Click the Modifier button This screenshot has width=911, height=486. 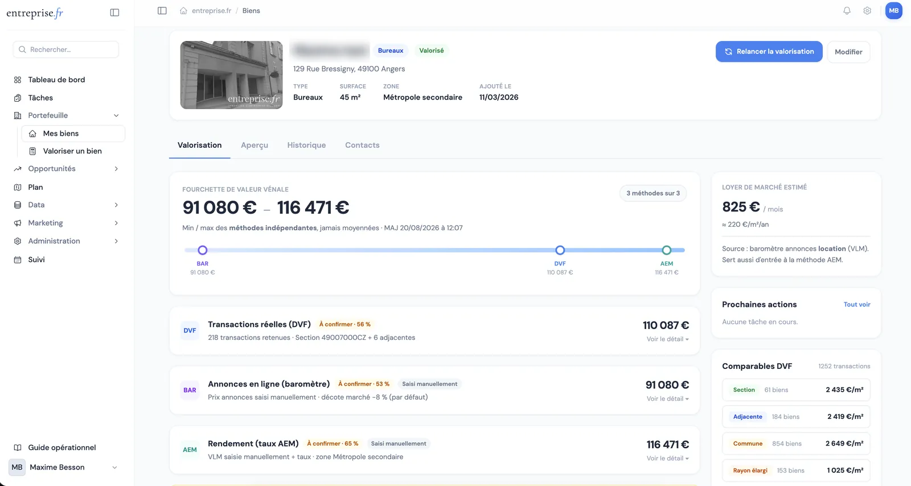(x=848, y=52)
